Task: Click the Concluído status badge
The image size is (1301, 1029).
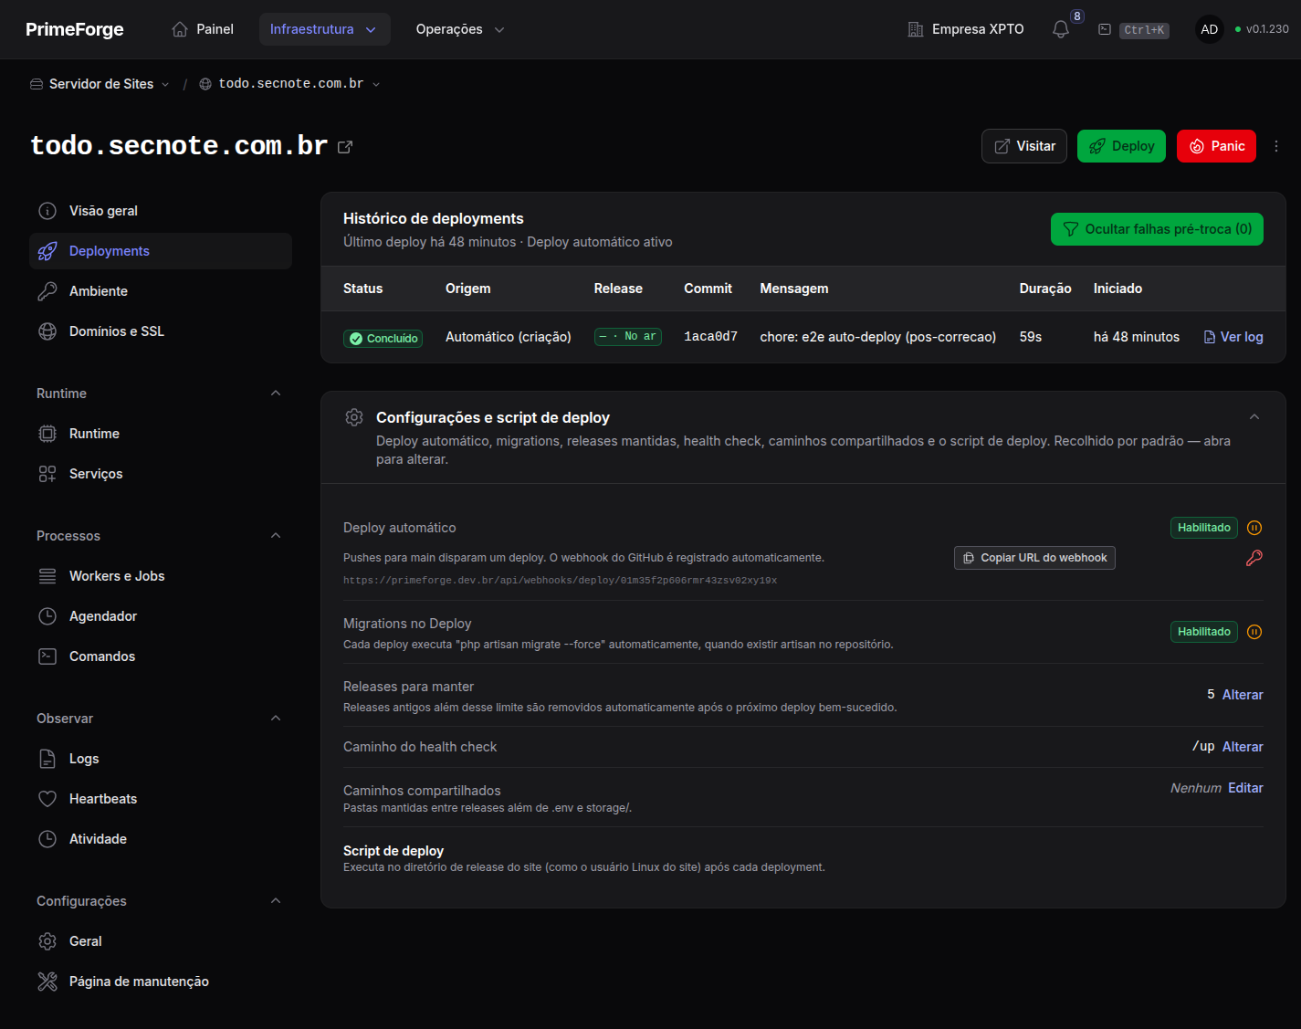Action: [x=383, y=338]
